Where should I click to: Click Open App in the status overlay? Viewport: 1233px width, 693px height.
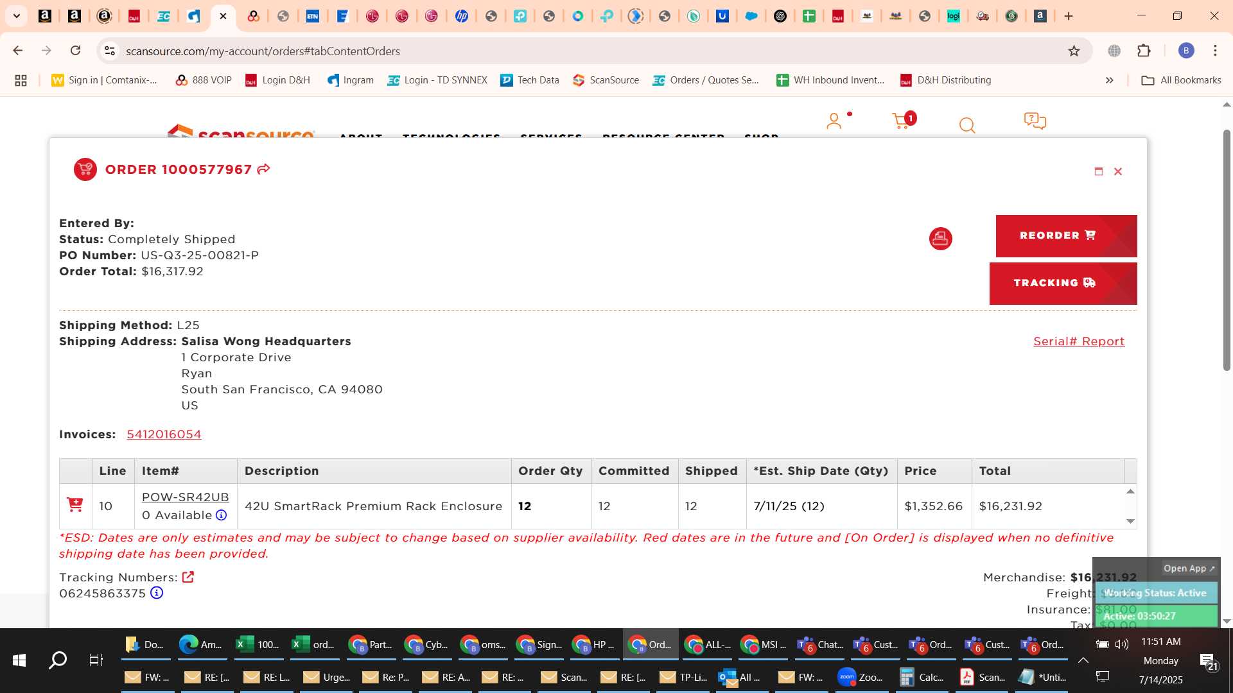[x=1189, y=569]
